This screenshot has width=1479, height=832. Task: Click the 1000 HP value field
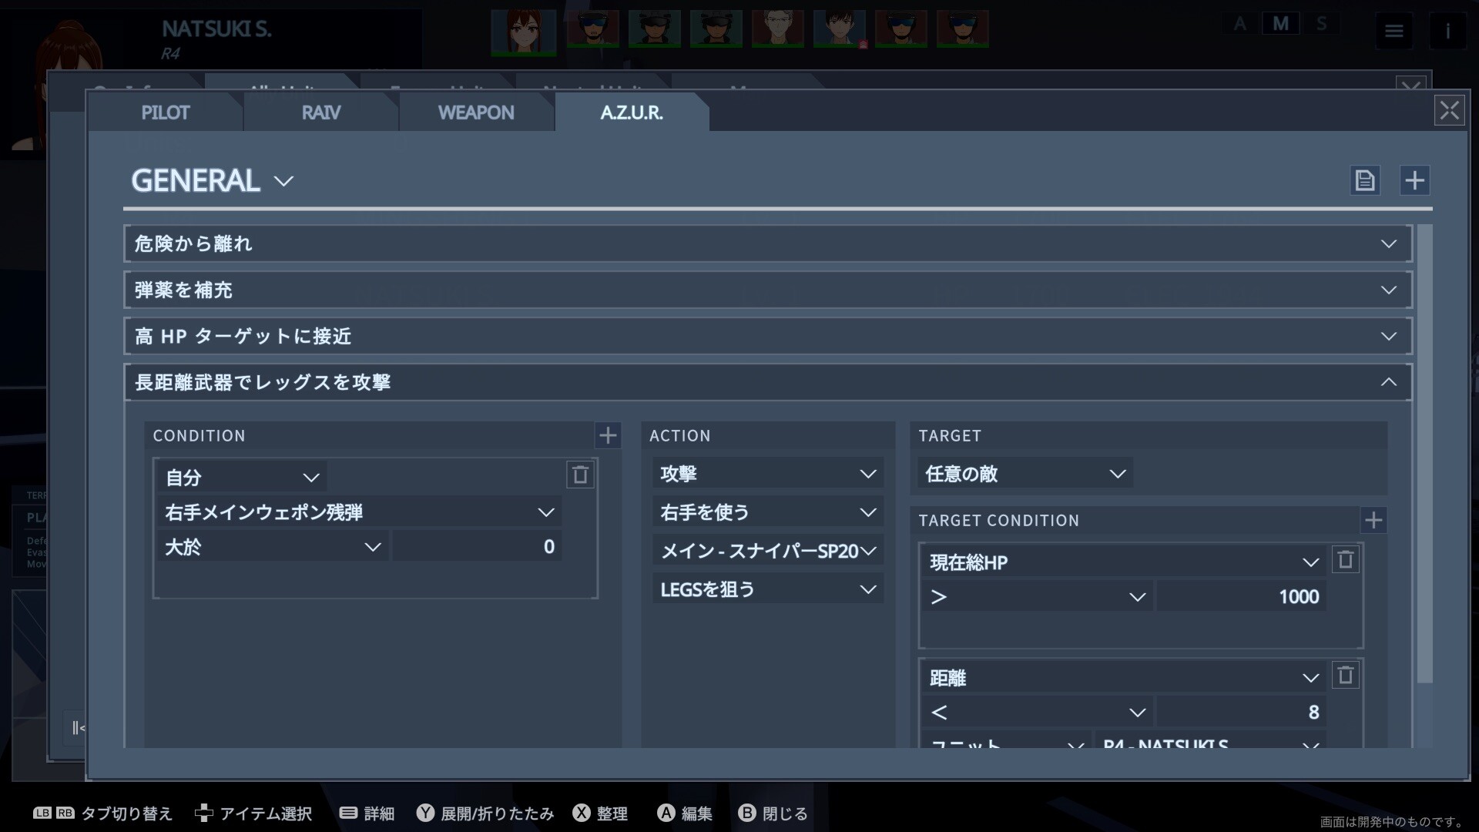(x=1240, y=597)
